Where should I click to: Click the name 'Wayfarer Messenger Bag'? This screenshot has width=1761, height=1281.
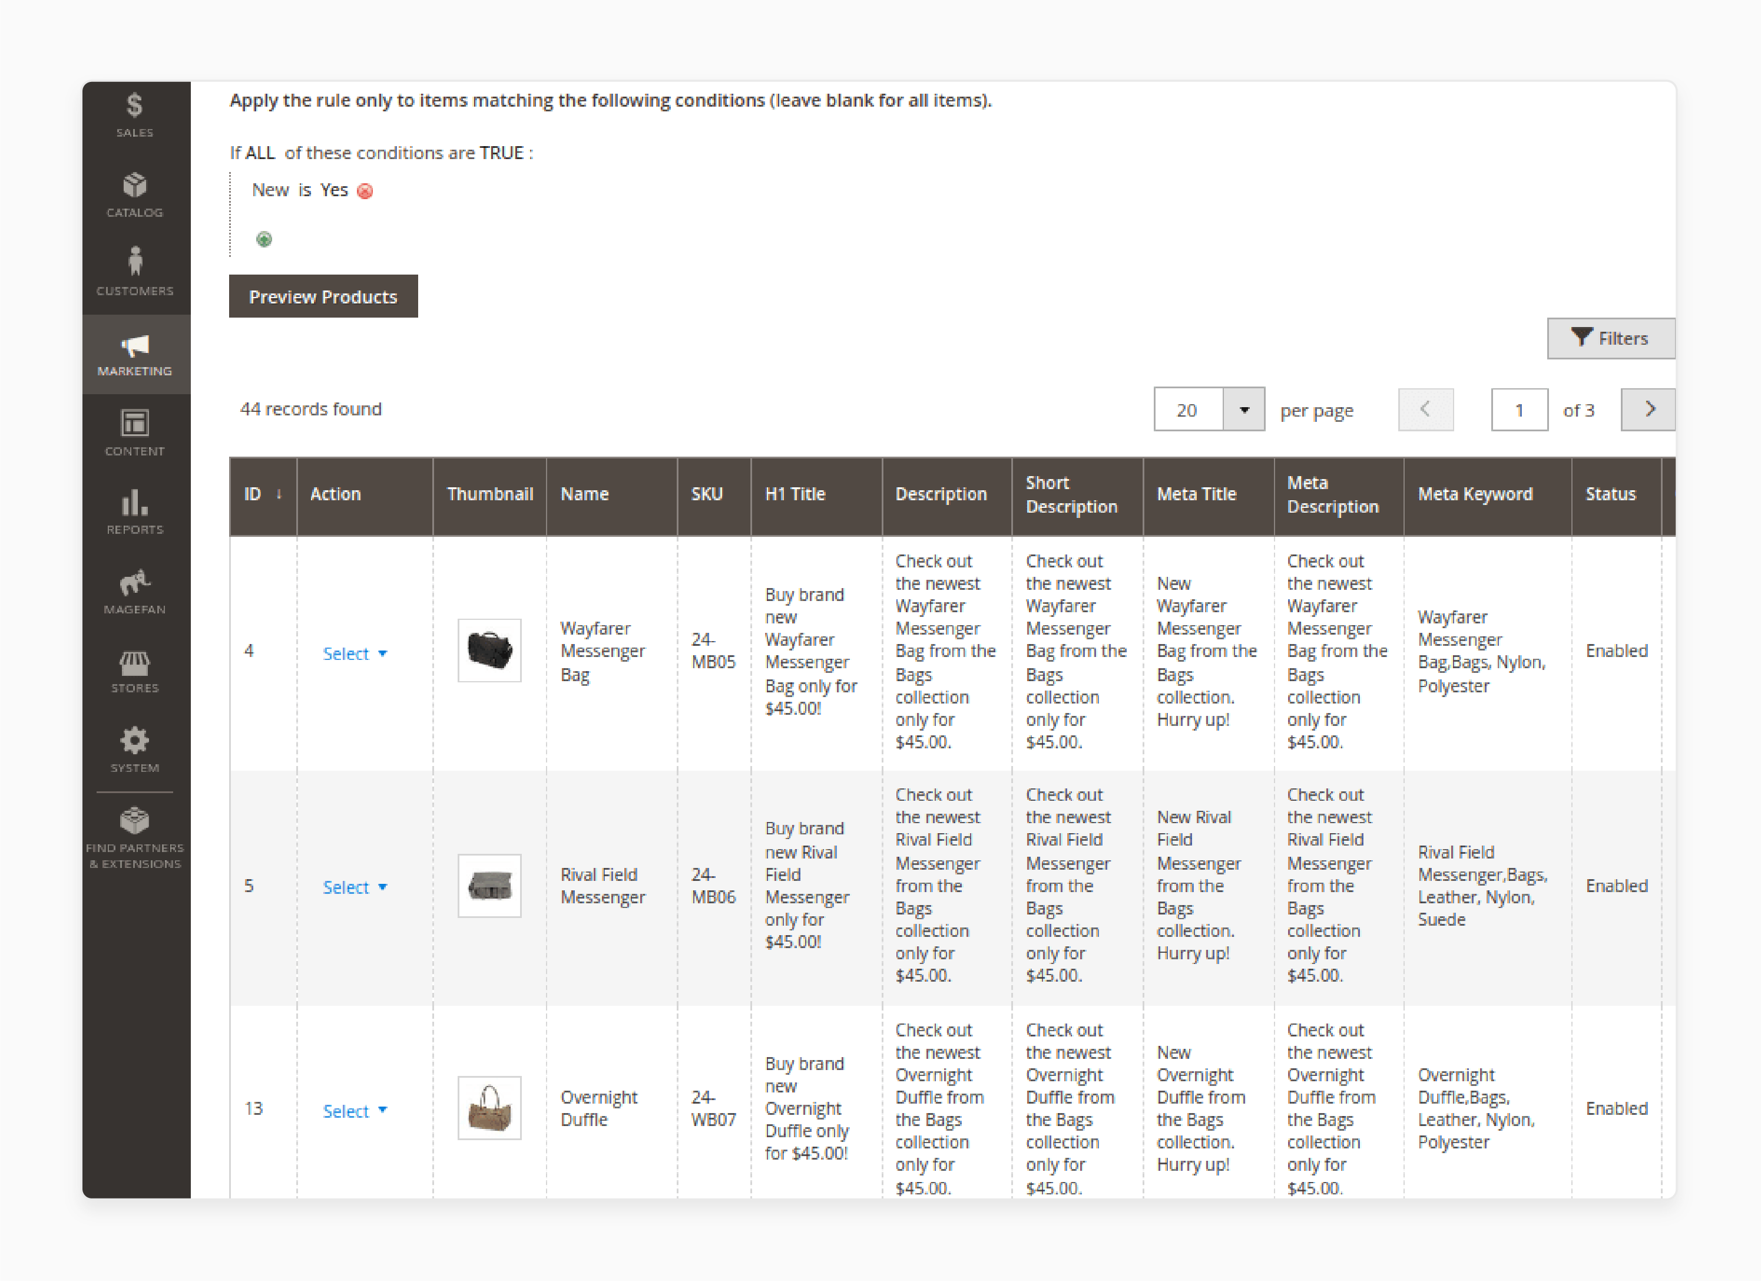pyautogui.click(x=603, y=651)
